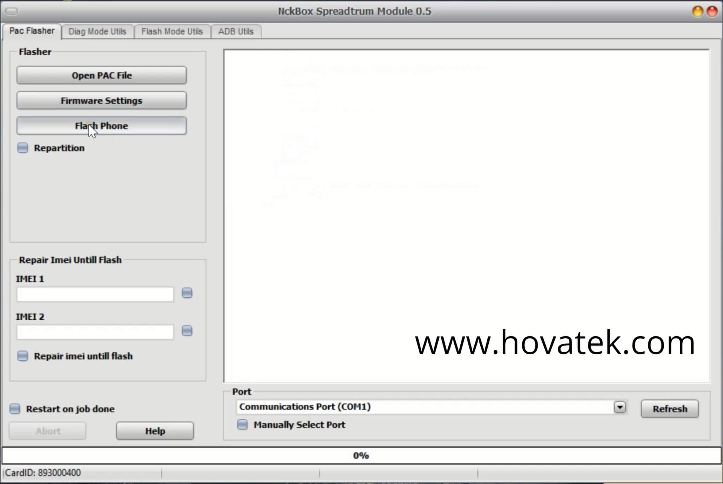Screen dimensions: 723x484
Task: Close the window with red button
Action: click(x=712, y=12)
